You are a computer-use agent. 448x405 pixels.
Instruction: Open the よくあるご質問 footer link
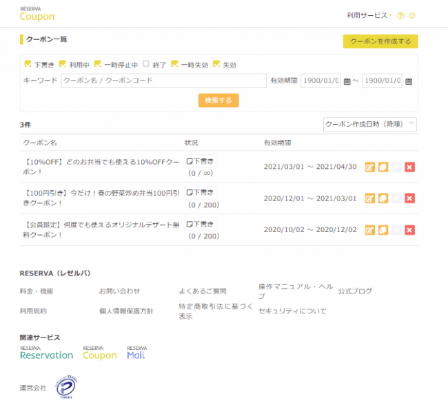(x=202, y=291)
